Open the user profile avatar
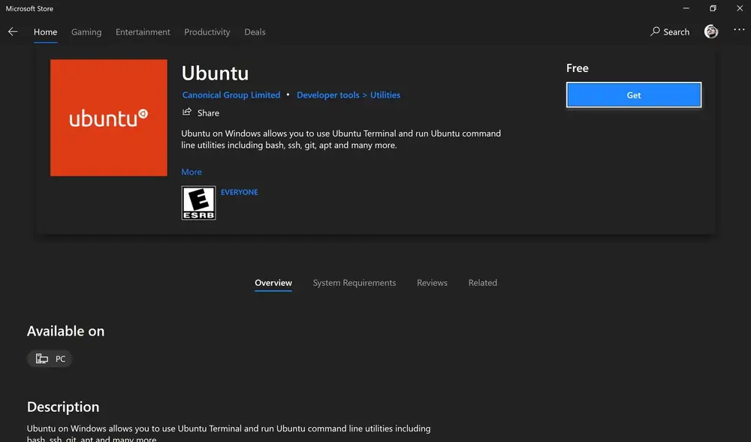The height and width of the screenshot is (442, 751). tap(710, 32)
